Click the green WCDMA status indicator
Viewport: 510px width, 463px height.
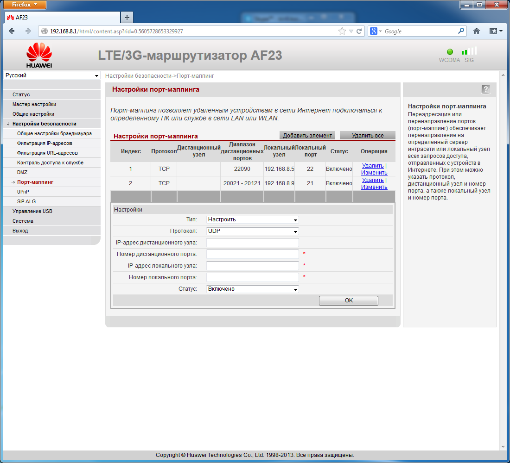point(450,52)
